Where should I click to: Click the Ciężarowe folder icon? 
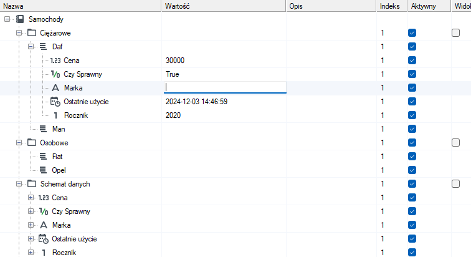(32, 33)
